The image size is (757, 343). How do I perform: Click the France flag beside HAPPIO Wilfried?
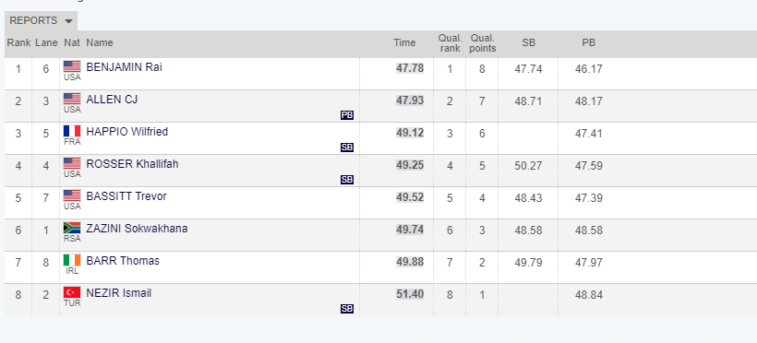pos(72,131)
